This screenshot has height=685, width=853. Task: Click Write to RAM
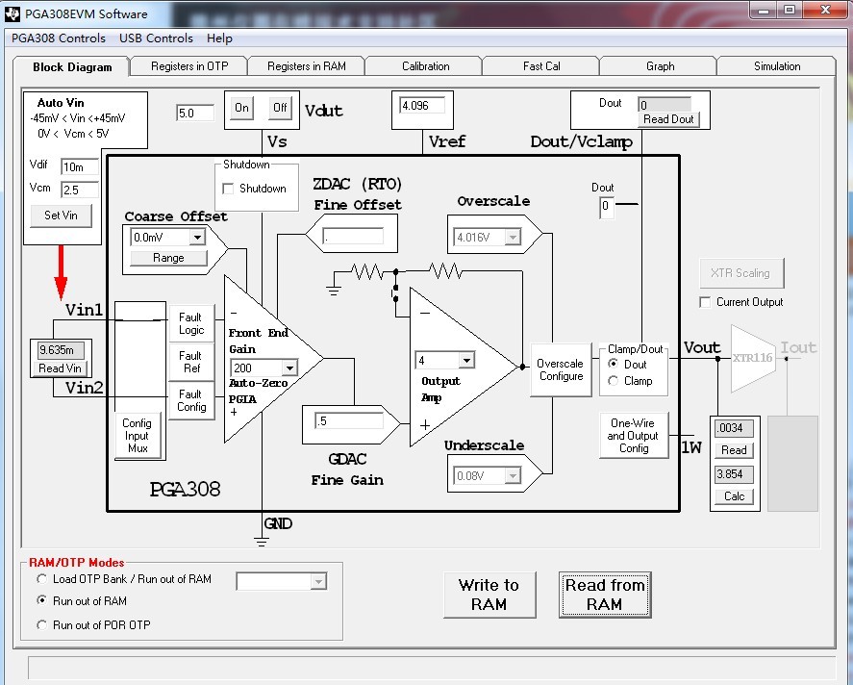[x=489, y=595]
